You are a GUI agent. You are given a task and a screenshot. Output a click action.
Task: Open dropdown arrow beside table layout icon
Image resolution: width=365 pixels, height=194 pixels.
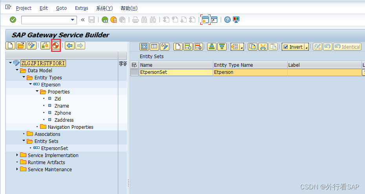[242, 47]
